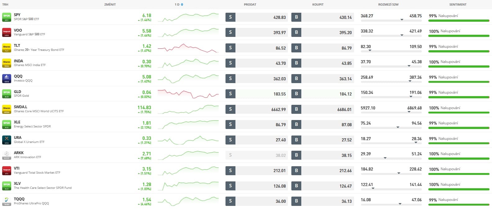The image size is (492, 209).
Task: Sort by the TRH column header
Action: pyautogui.click(x=5, y=5)
